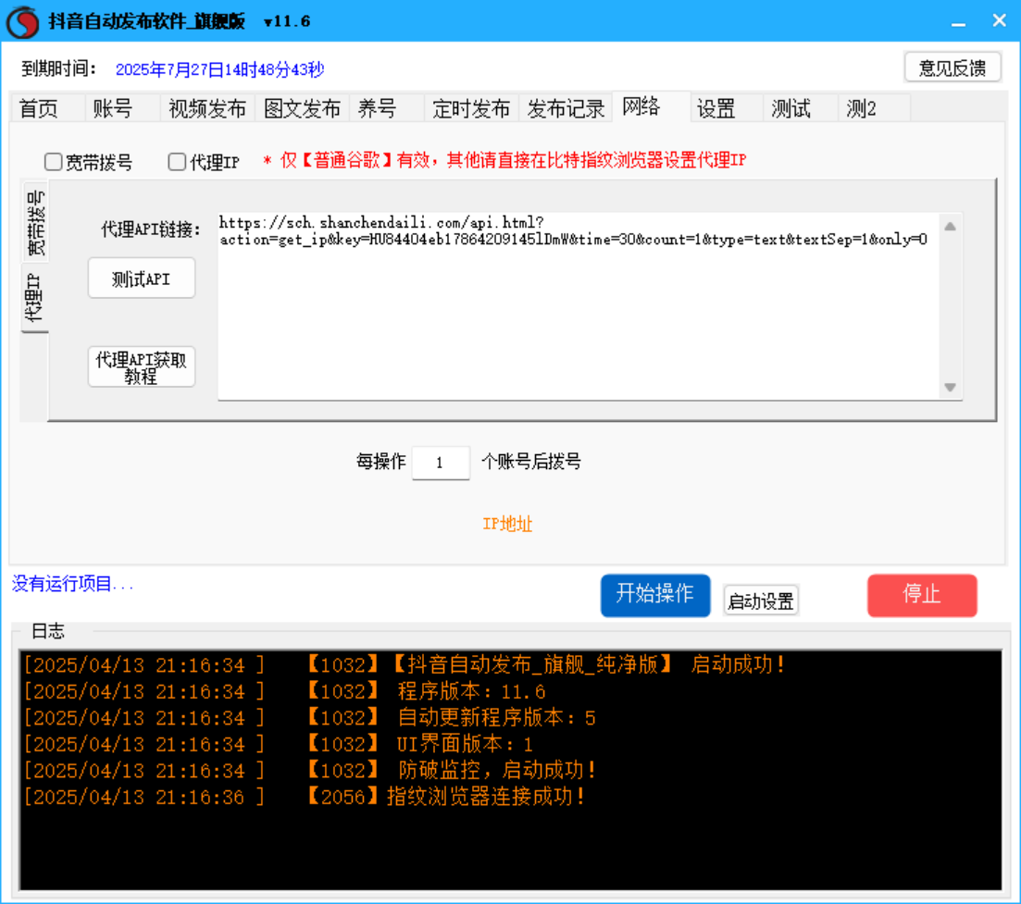This screenshot has height=904, width=1021.
Task: View the 发布记录 tab
Action: click(x=566, y=108)
